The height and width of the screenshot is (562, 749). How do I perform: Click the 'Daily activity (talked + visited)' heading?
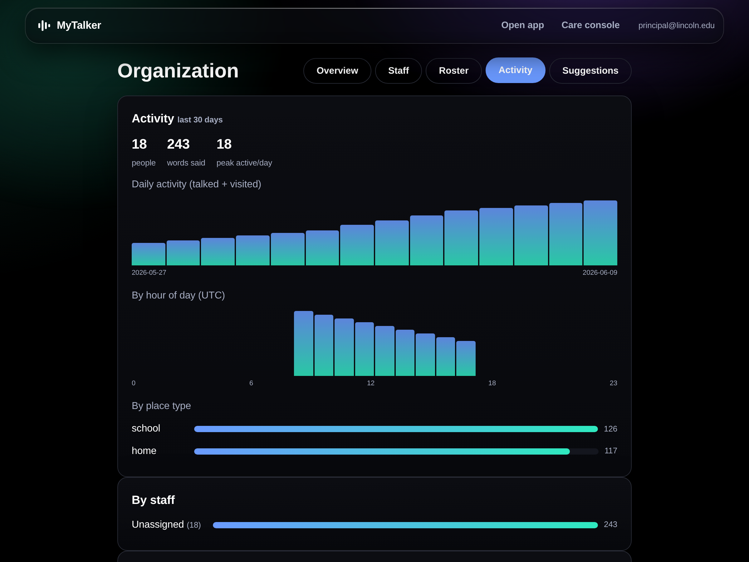[196, 184]
